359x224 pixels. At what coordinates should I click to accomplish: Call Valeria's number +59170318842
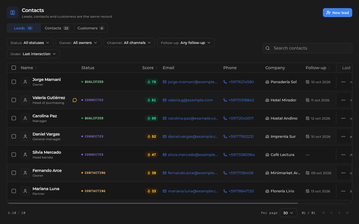(239, 100)
